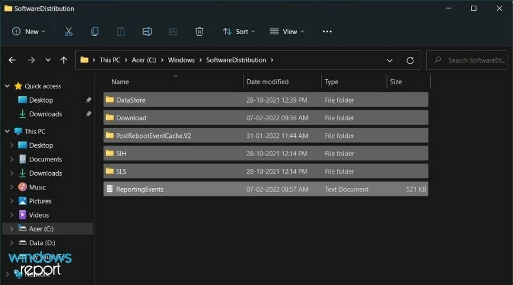Click the ReportingEvents file name
Screen dimensions: 513x285
140,189
